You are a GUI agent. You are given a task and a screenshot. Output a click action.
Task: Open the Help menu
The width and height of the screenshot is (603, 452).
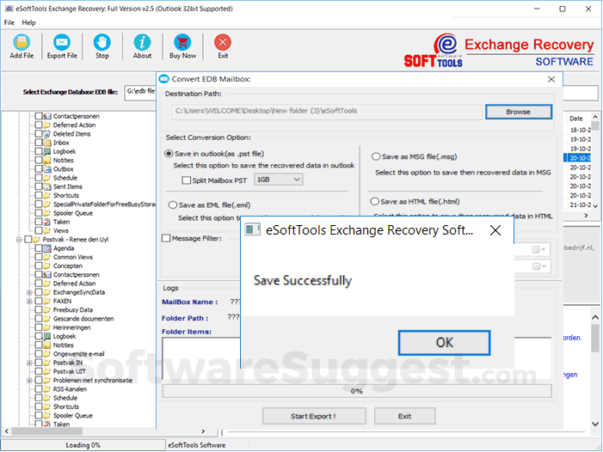coord(28,22)
